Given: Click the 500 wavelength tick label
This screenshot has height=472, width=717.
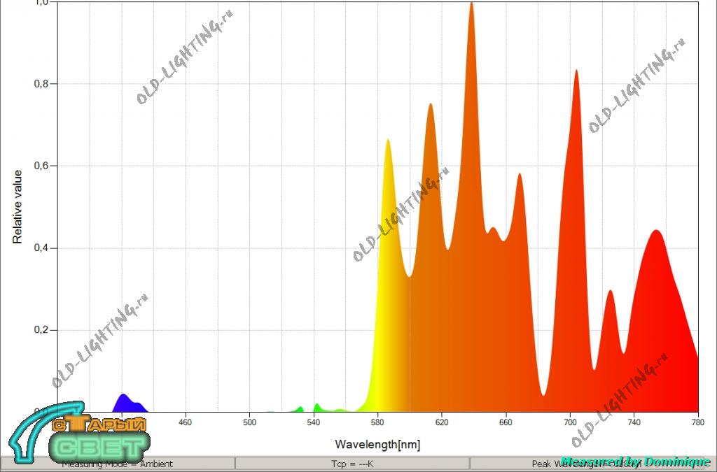Looking at the screenshot, I should [x=249, y=422].
